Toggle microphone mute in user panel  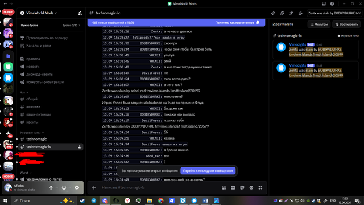pos(51,187)
